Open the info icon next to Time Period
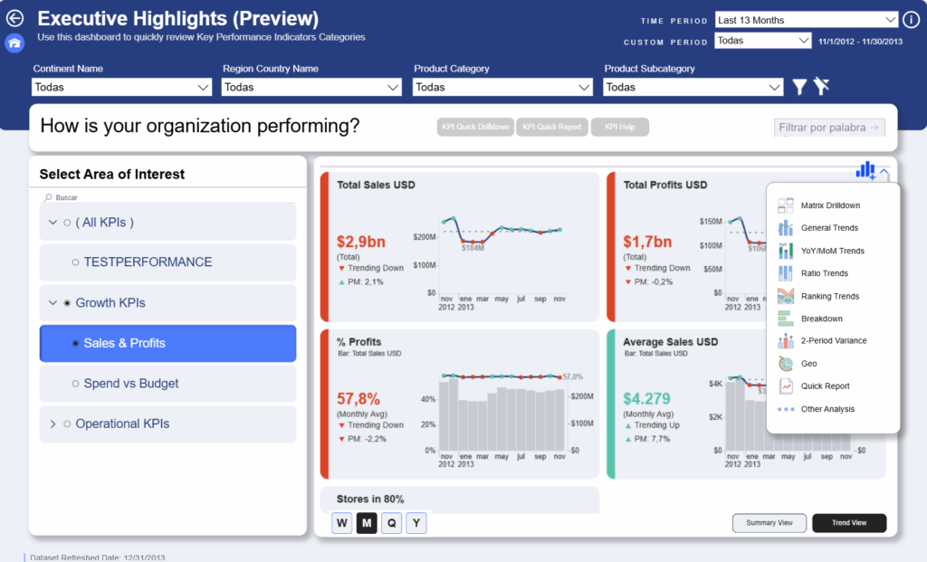927x562 pixels. pyautogui.click(x=911, y=20)
